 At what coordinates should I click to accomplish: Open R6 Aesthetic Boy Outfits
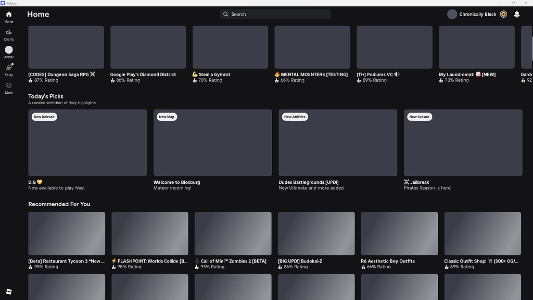[399, 233]
